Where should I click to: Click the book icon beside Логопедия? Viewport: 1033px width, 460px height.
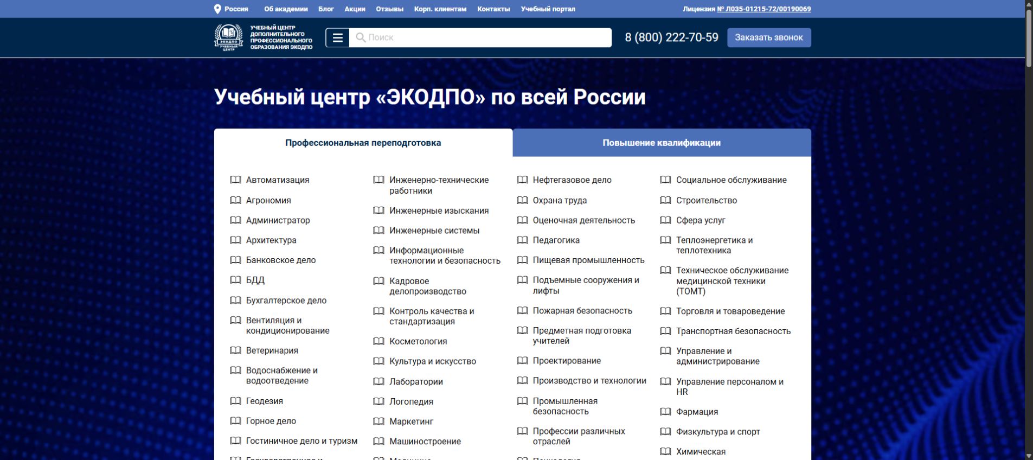coord(378,401)
